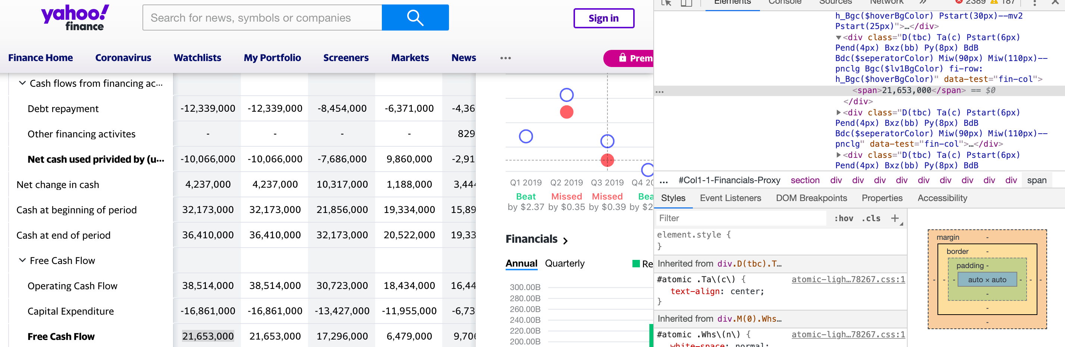Screen dimensions: 1065x347
Task: Open the Sources tab in DevTools
Action: coord(835,3)
